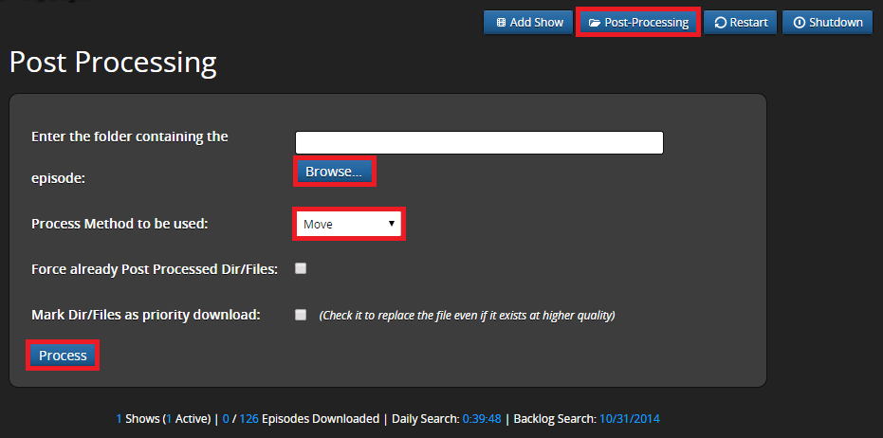Image resolution: width=883 pixels, height=438 pixels.
Task: Focus the episode folder path text field
Action: (x=479, y=142)
